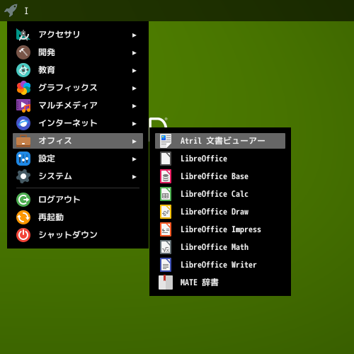The height and width of the screenshot is (354, 354).
Task: Choose 再起動 to reboot
Action: 78,217
